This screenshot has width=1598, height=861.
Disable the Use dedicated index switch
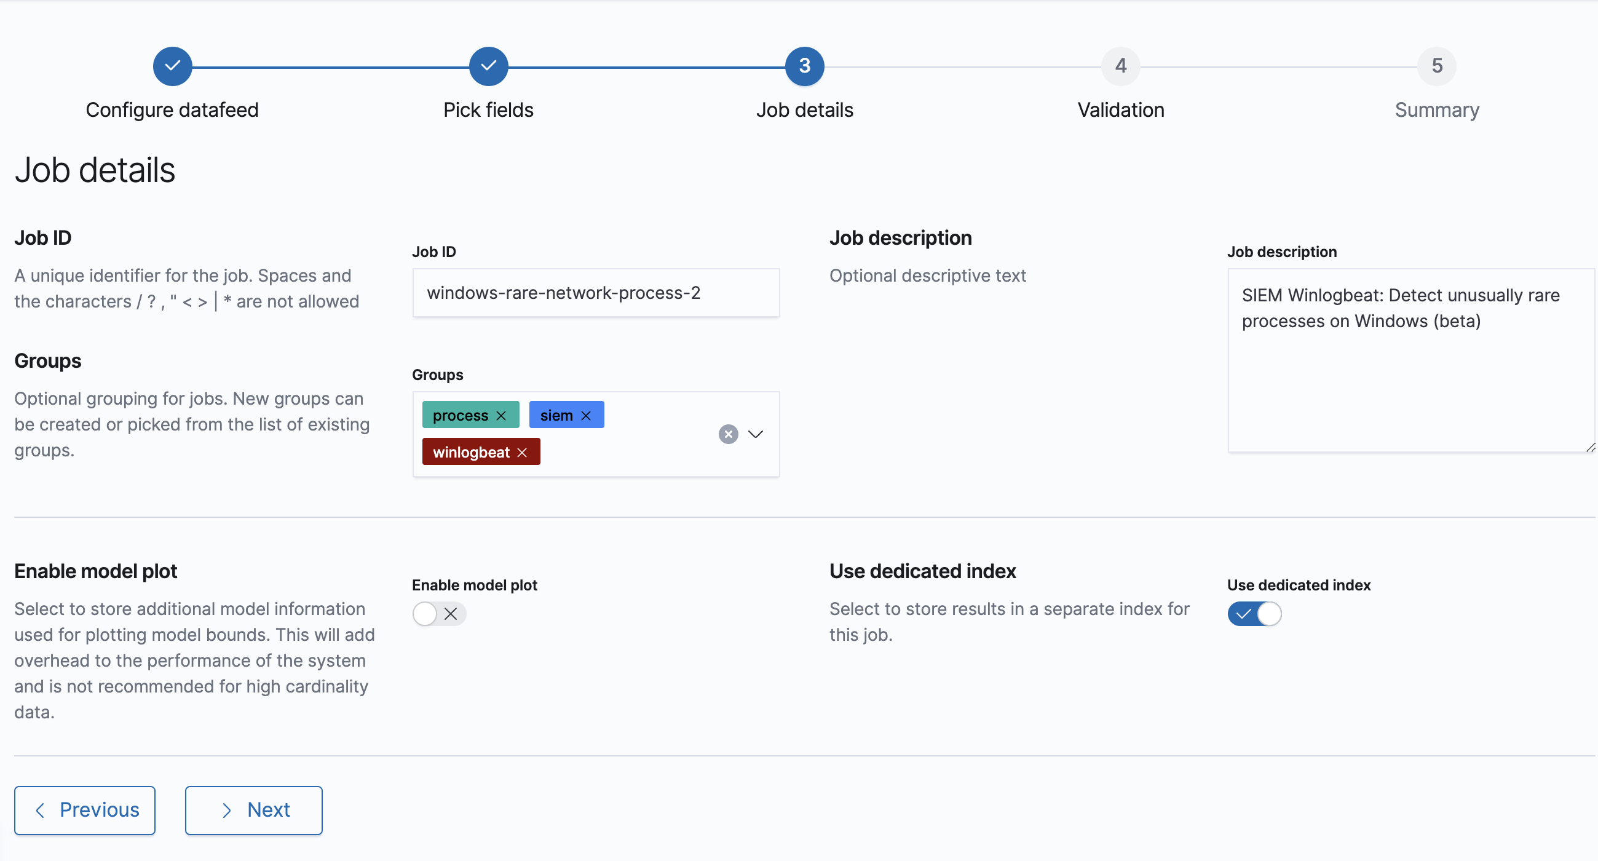click(1254, 614)
